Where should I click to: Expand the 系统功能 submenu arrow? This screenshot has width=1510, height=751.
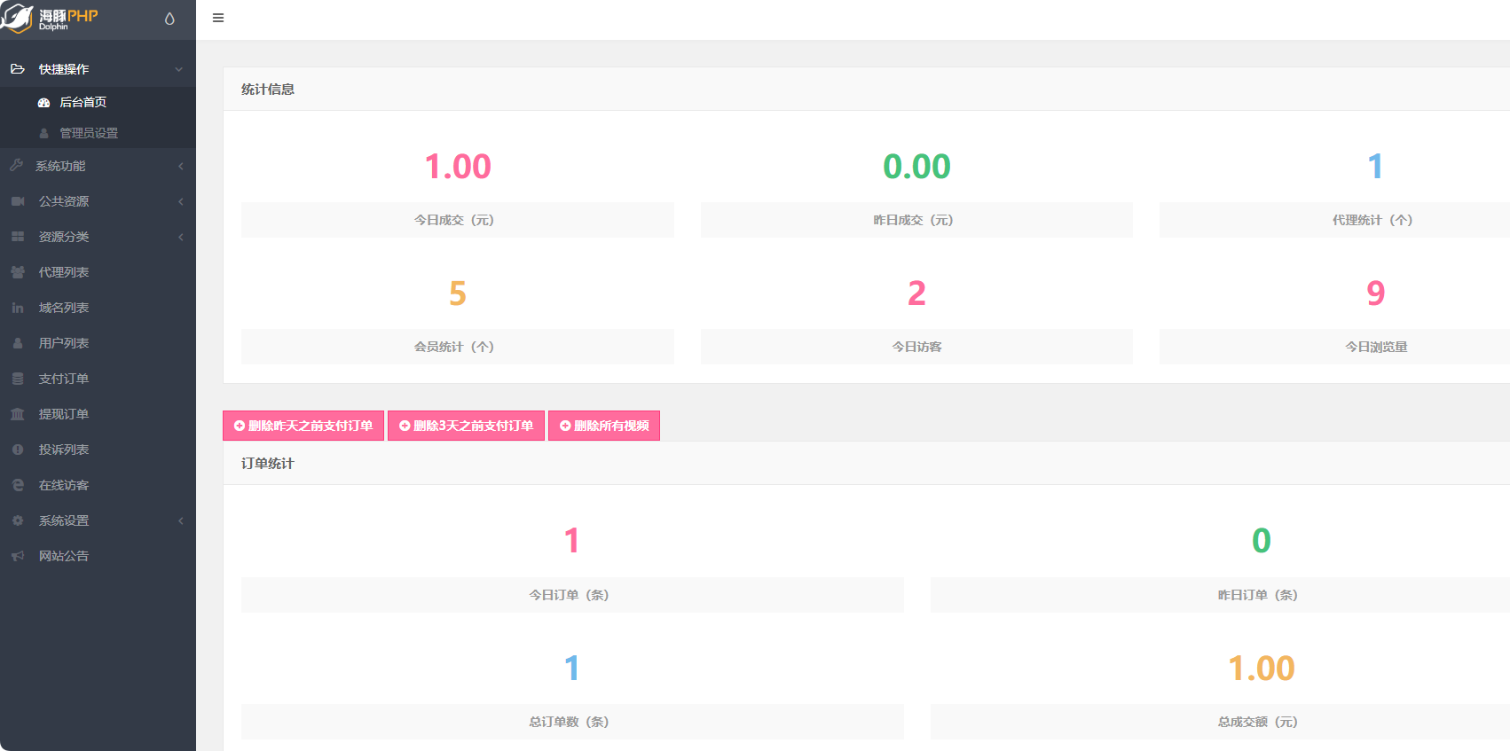coord(180,166)
